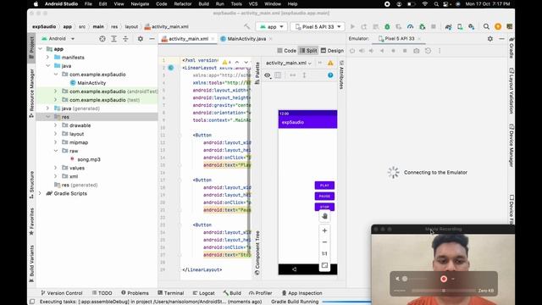Image resolution: width=542 pixels, height=305 pixels.
Task: Click the Search Everywhere magnifier icon
Action: [486, 26]
